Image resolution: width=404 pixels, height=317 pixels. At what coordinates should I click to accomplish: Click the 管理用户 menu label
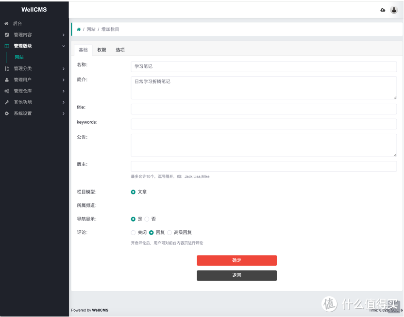[23, 80]
